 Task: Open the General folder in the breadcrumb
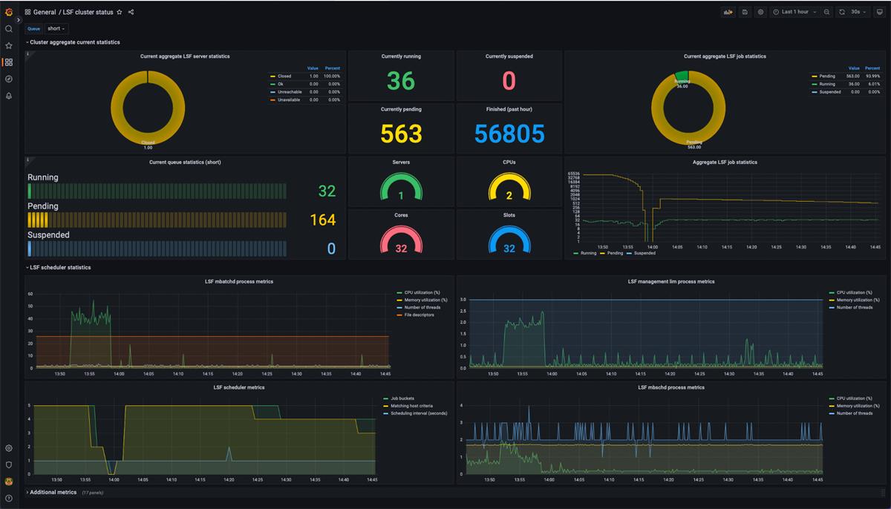(x=45, y=12)
